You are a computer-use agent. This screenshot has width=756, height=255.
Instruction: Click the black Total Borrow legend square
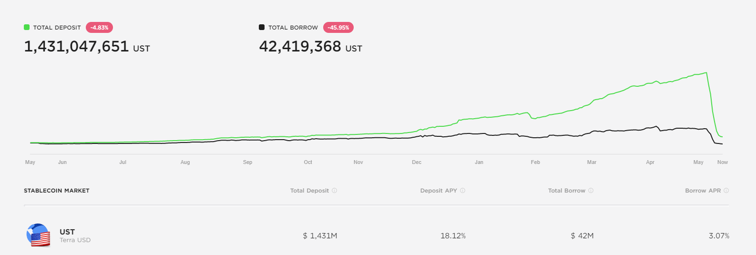[262, 27]
